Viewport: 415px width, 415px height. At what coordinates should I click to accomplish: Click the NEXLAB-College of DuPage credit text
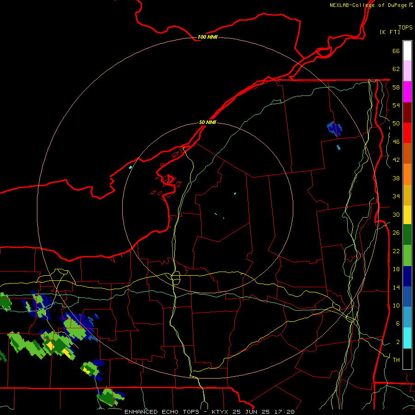coord(368,5)
